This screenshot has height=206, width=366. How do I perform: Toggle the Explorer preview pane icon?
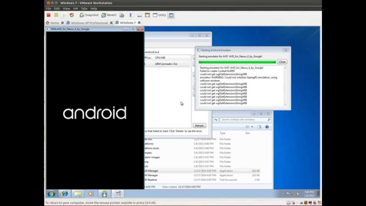[x=259, y=127]
